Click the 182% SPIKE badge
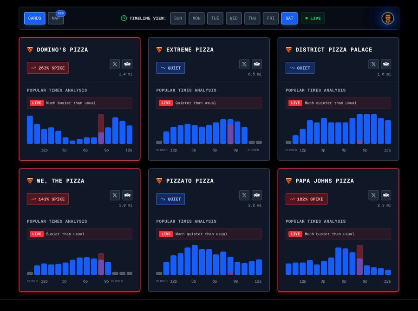This screenshot has height=311, width=418. click(307, 199)
